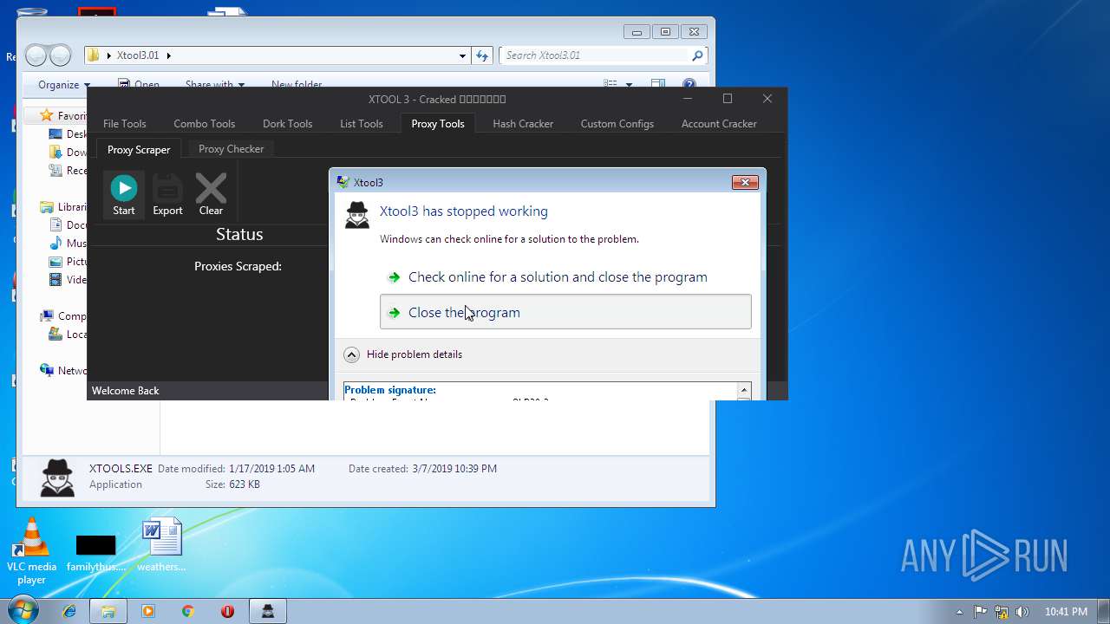This screenshot has width=1110, height=624.
Task: Click Opera icon in taskbar
Action: point(227,611)
